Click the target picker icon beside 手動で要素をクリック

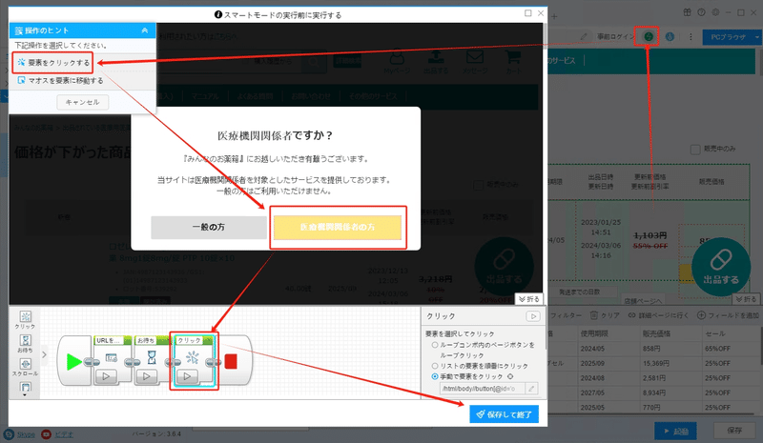510,376
